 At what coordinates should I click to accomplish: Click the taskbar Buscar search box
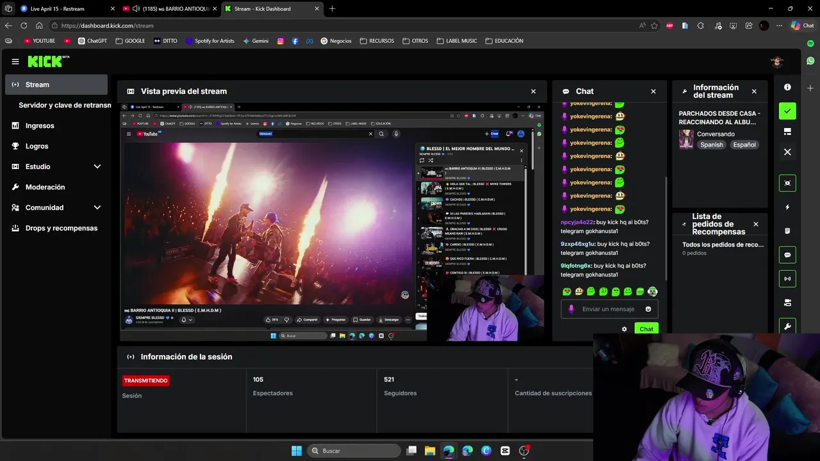pos(354,451)
